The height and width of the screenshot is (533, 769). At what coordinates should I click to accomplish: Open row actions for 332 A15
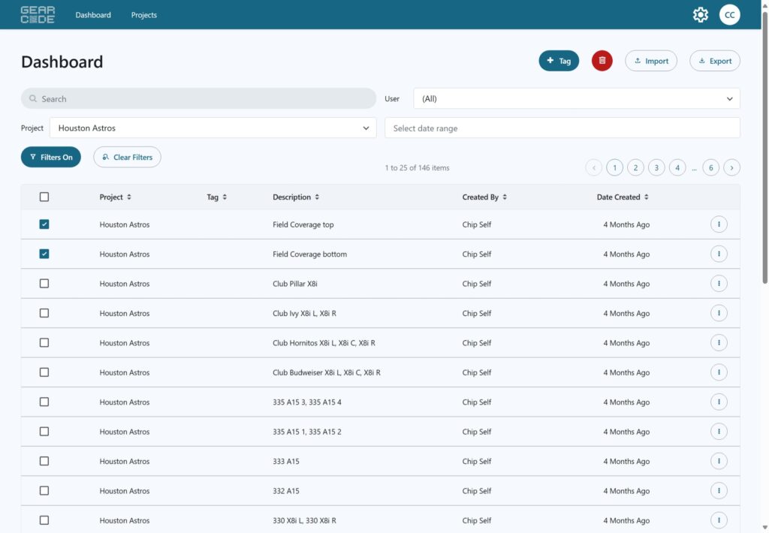coord(719,491)
